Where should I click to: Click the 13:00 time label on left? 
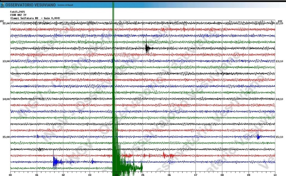(6, 61)
